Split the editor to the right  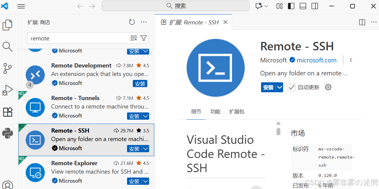362,22
